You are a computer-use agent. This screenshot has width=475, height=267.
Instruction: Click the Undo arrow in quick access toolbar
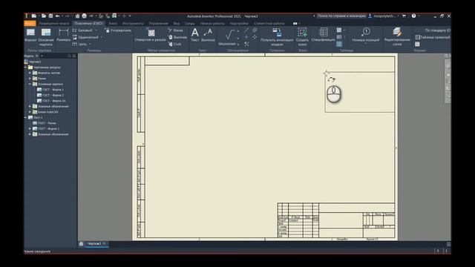[57, 16]
